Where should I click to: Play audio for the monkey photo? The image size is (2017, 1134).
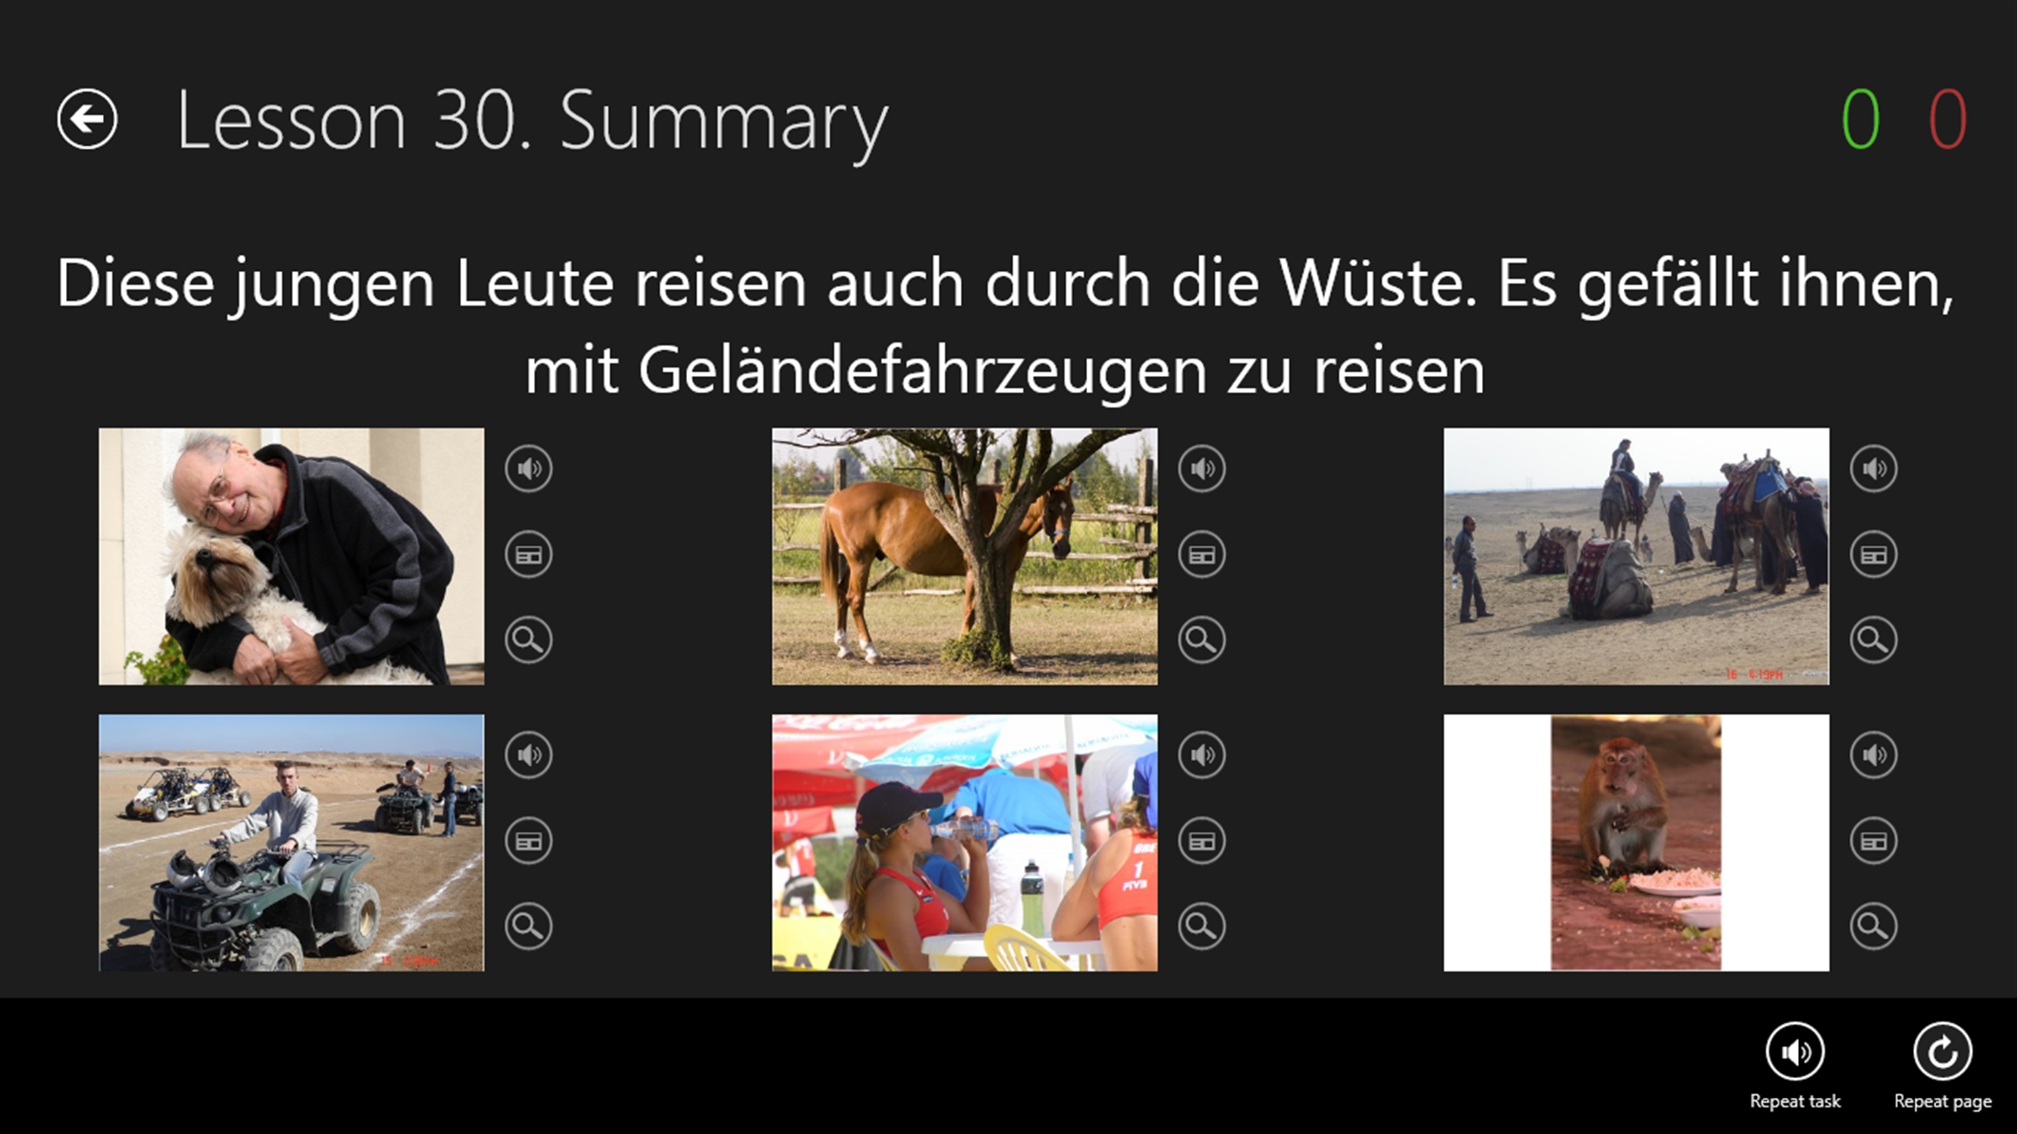[x=1874, y=756]
